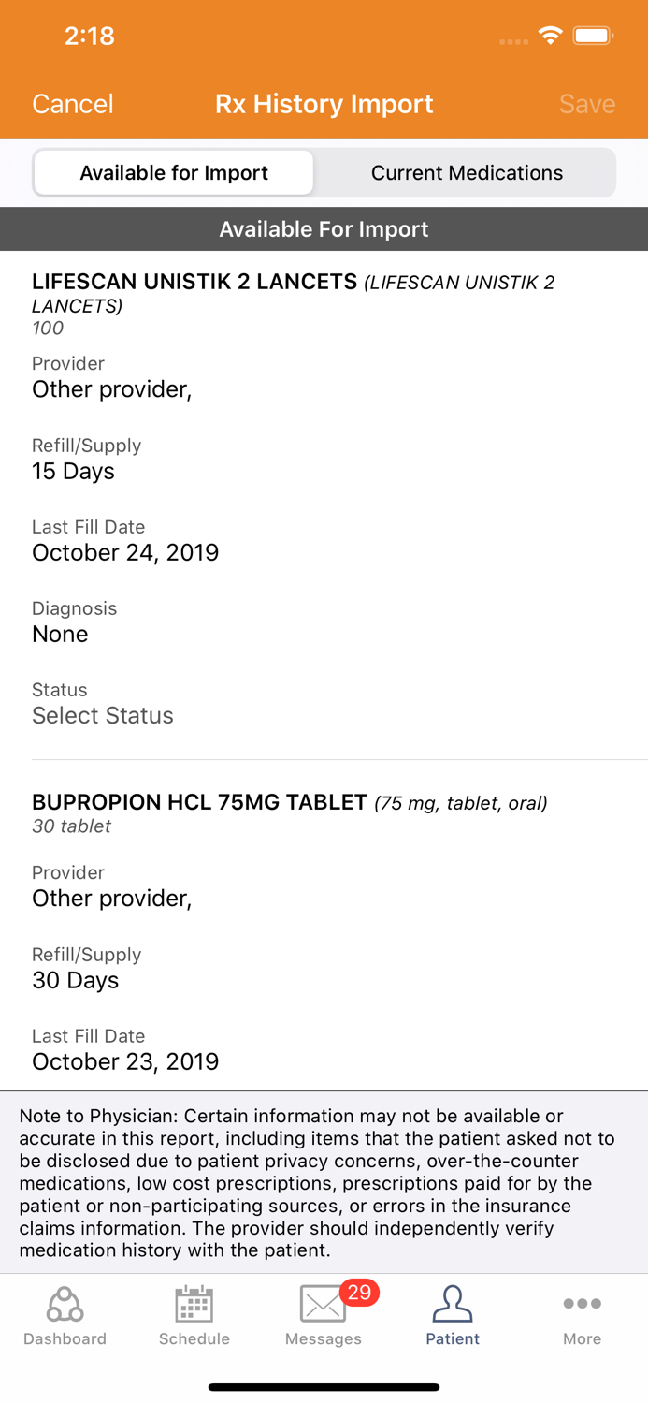Tap the Wi-Fi status icon

pos(550,35)
